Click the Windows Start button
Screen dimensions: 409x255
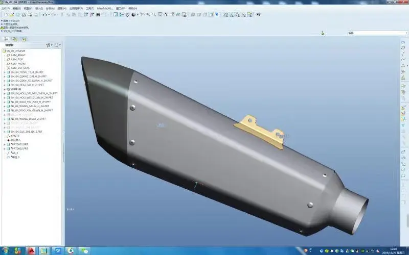click(5, 251)
